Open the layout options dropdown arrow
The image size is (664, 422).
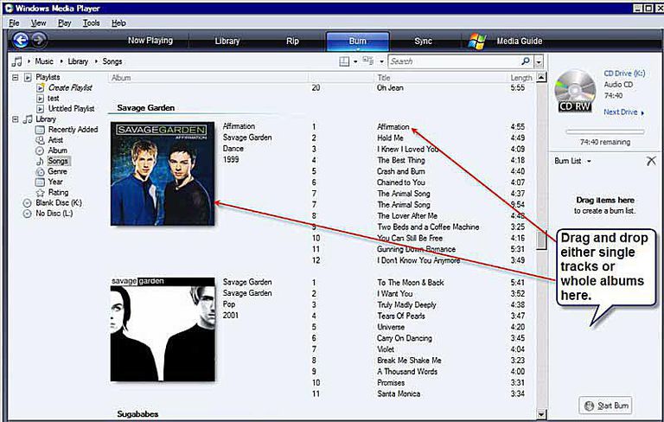pyautogui.click(x=354, y=62)
